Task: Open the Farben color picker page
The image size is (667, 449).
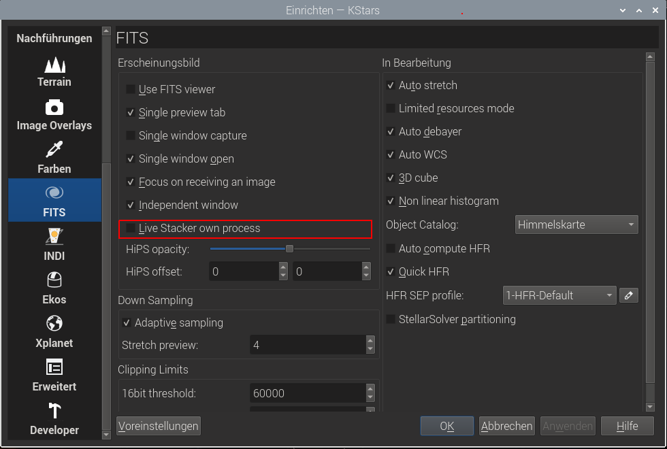Action: 54,158
